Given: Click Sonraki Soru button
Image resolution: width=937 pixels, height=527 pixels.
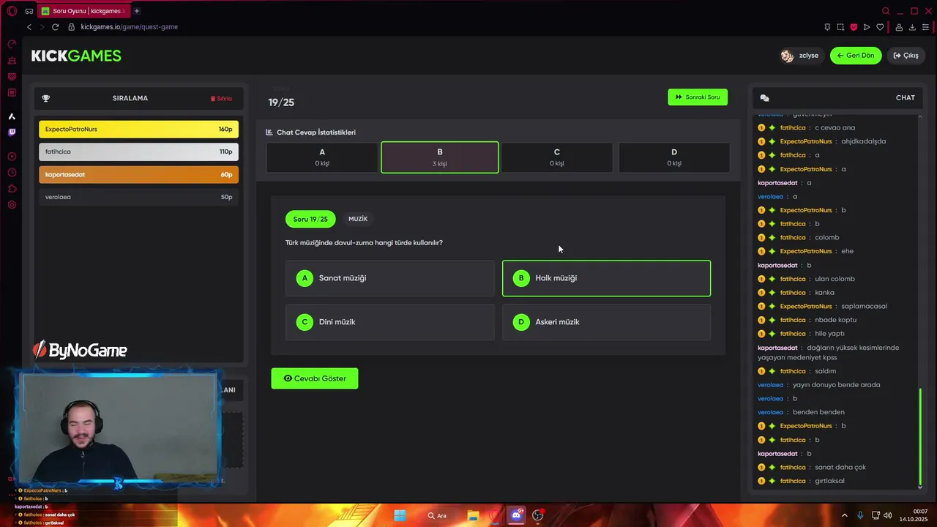Looking at the screenshot, I should [x=698, y=97].
